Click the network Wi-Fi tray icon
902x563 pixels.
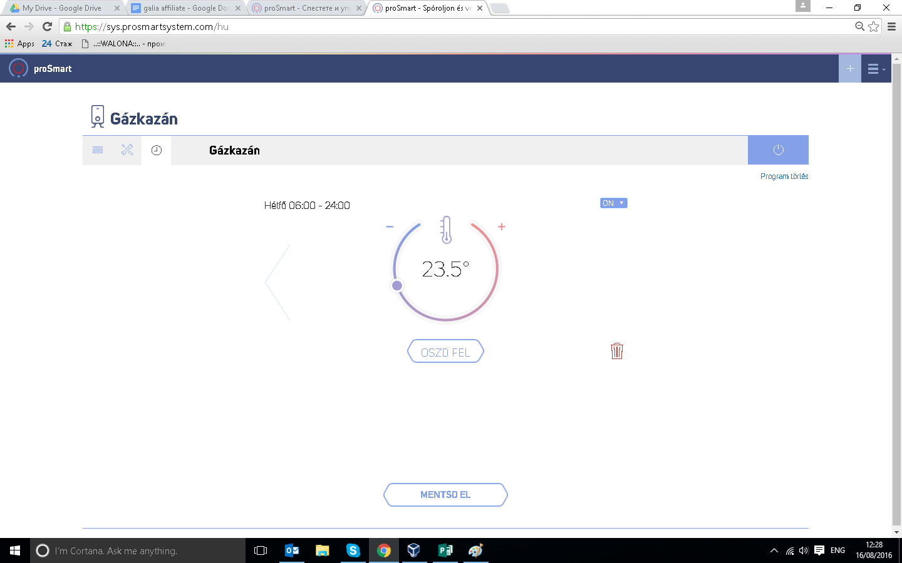(789, 550)
